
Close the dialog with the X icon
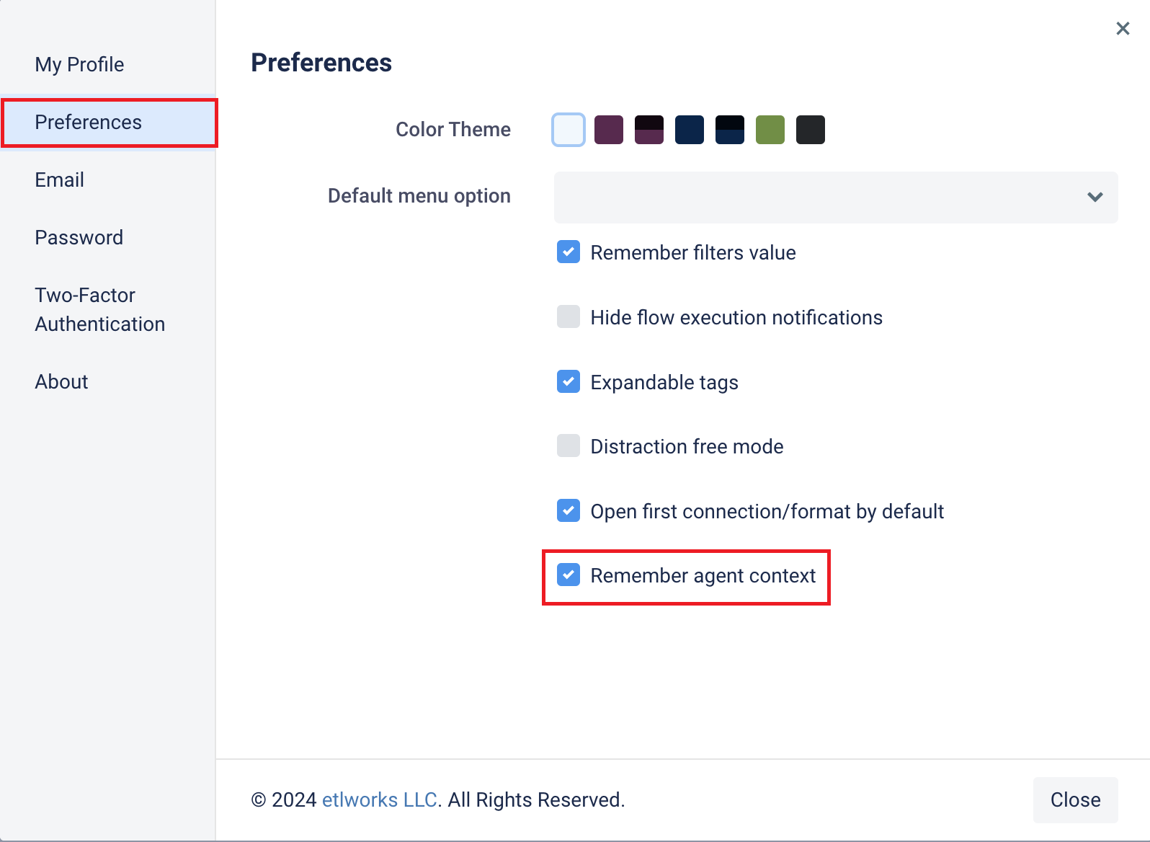pos(1123,28)
